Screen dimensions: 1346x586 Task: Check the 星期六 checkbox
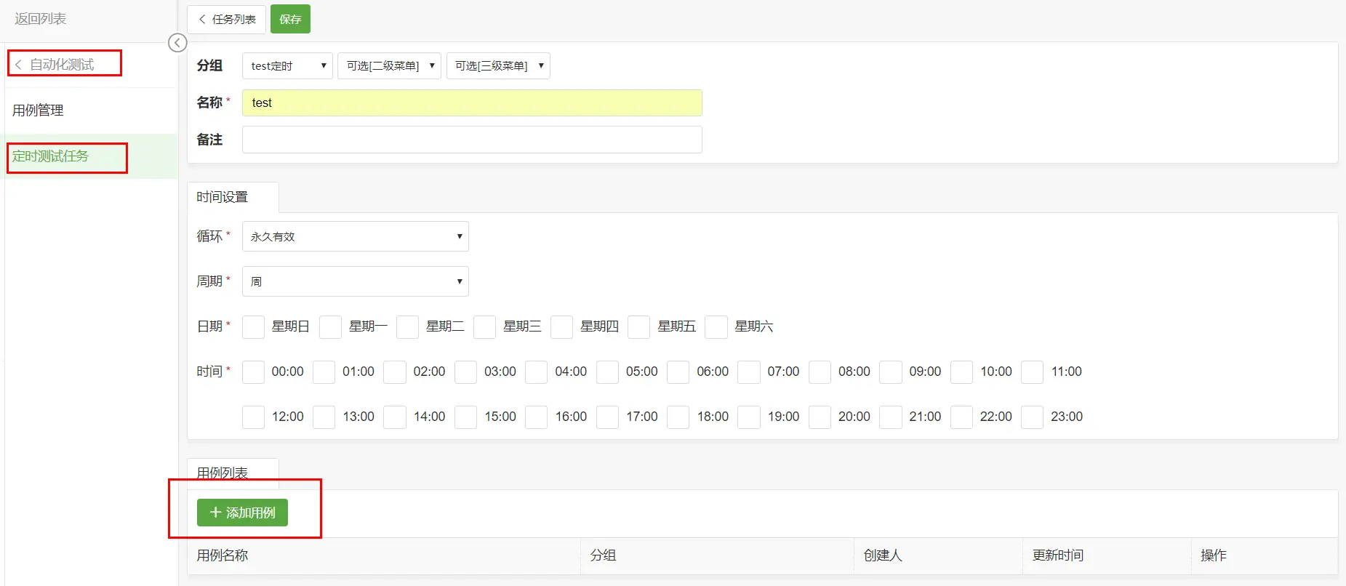point(716,327)
